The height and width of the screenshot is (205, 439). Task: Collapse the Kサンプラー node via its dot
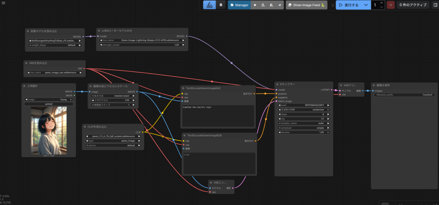point(277,85)
